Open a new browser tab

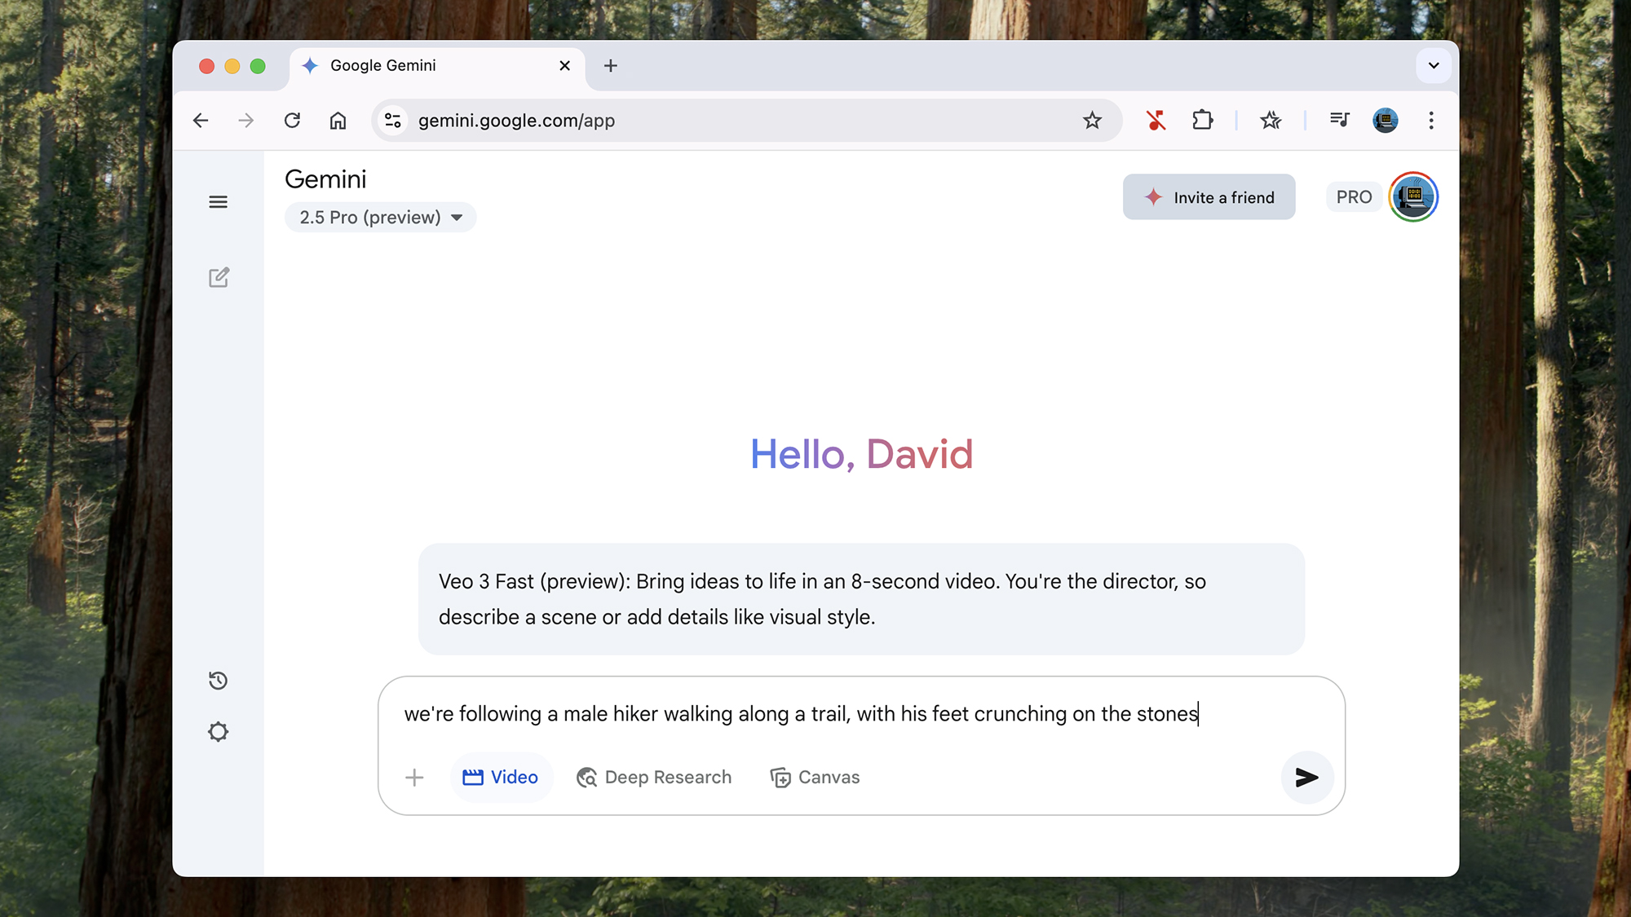click(x=610, y=65)
